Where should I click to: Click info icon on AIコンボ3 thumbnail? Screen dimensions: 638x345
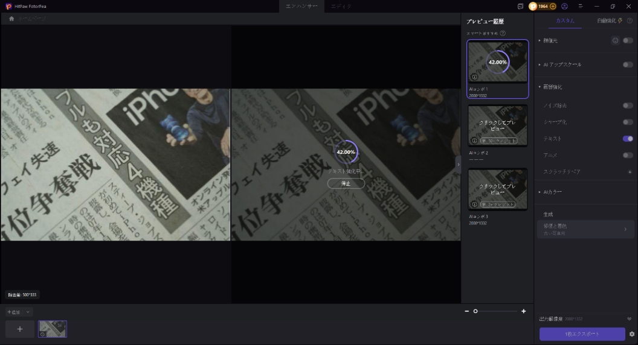(x=474, y=204)
